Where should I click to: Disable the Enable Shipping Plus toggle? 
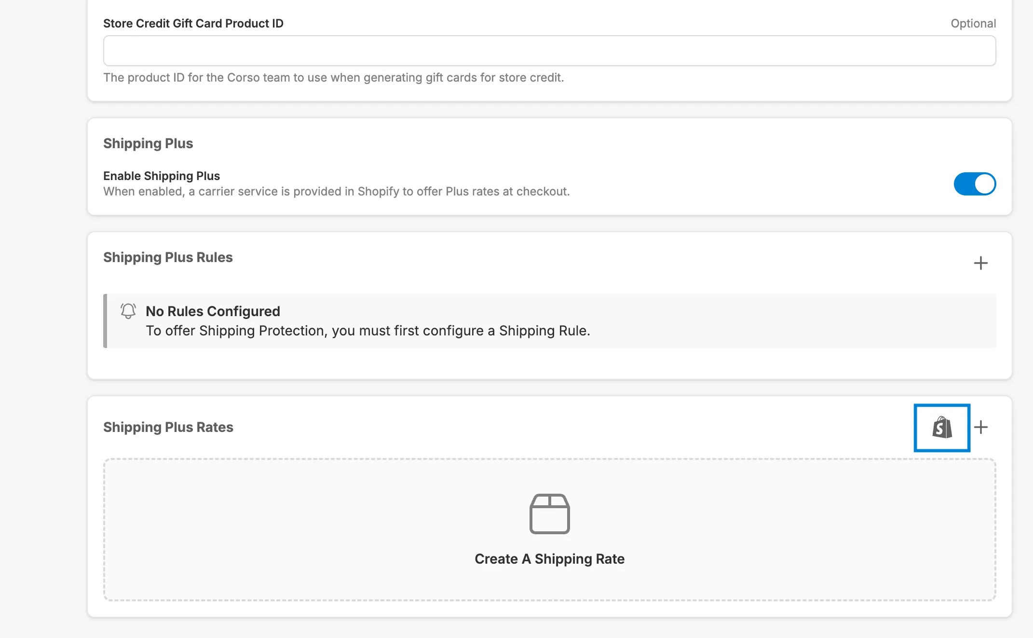(974, 184)
